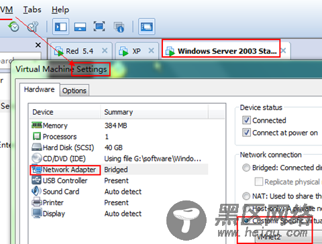This screenshot has width=322, height=244.
Task: Toggle Replicate physical network checkbox
Action: [259, 182]
